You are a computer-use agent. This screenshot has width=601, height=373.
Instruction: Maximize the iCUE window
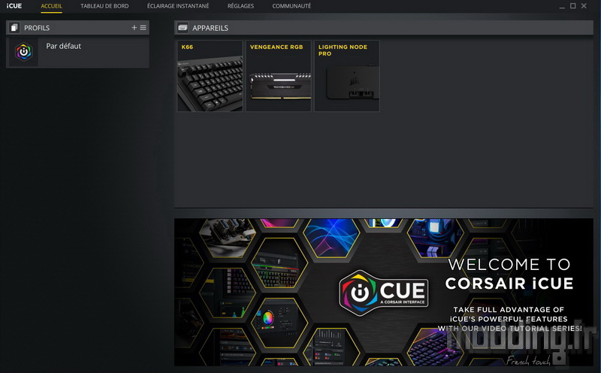tap(572, 6)
